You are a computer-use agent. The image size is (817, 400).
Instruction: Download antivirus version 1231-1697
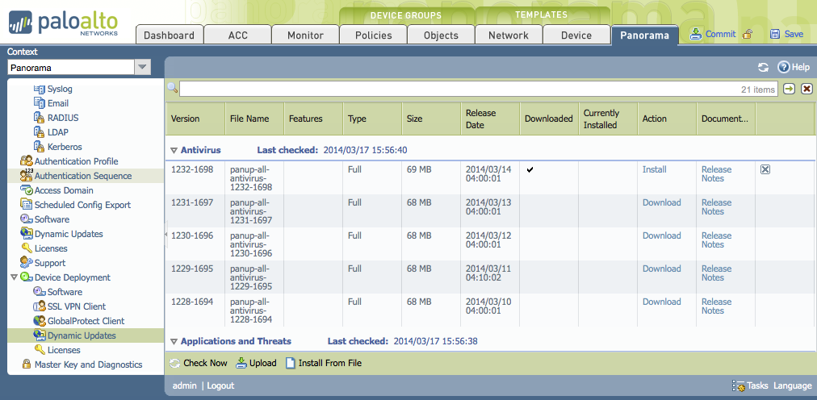click(x=662, y=203)
